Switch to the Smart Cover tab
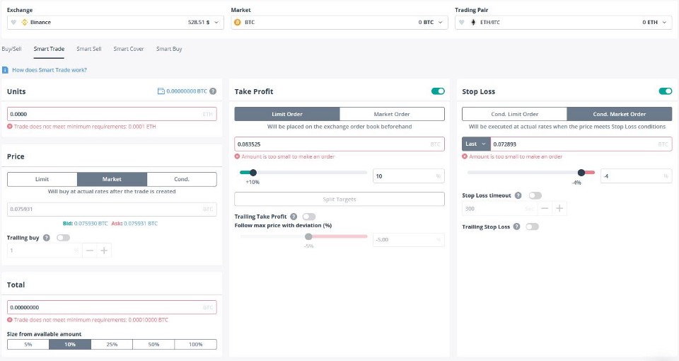 pos(129,49)
